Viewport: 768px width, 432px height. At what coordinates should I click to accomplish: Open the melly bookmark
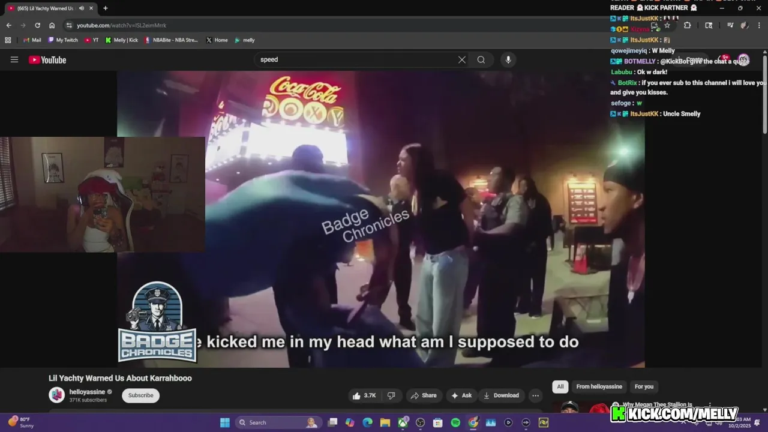[x=244, y=40]
